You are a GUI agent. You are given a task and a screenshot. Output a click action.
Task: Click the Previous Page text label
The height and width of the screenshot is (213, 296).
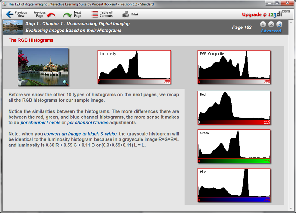click(39, 14)
